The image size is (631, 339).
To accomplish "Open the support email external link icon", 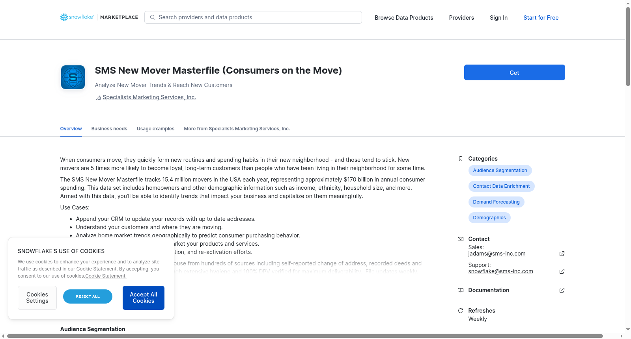I will (562, 271).
